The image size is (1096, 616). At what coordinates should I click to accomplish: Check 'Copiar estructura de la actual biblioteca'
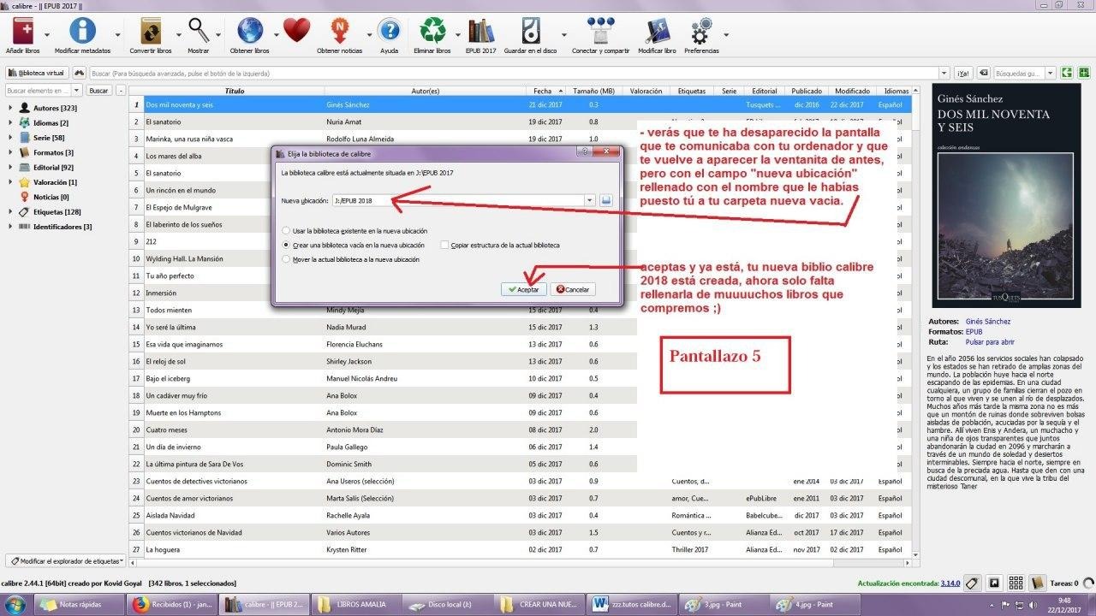click(445, 246)
